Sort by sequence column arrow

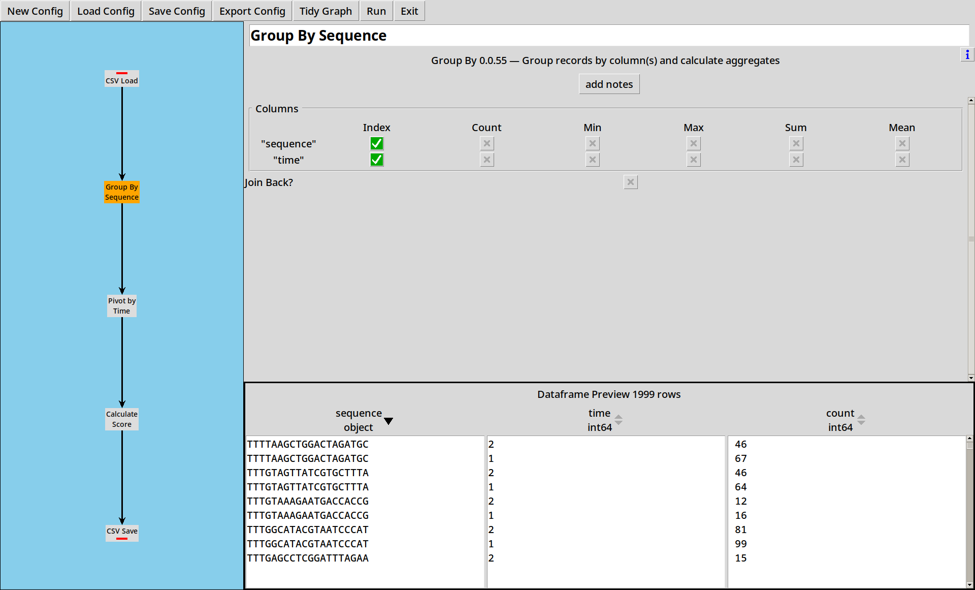coord(388,421)
